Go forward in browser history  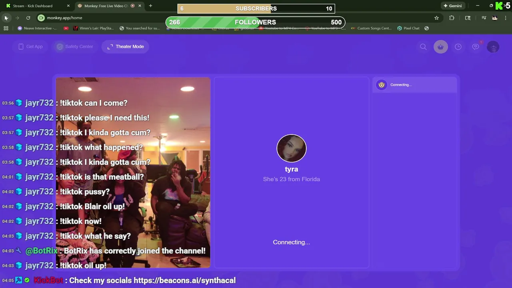click(17, 18)
